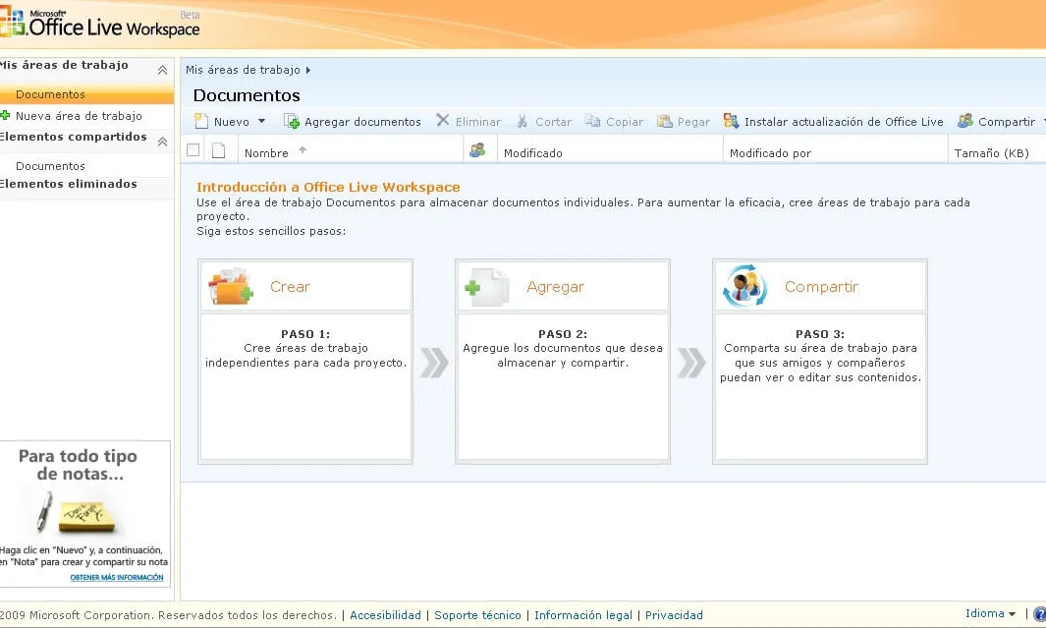The height and width of the screenshot is (628, 1046).
Task: Click the PASO 3 description text
Action: [820, 363]
